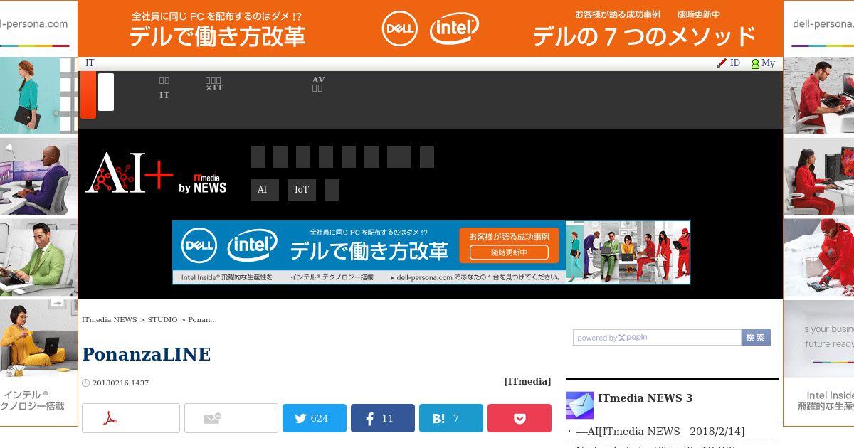Screen dimensions: 854x448
Task: Click the [ITmedia] byline
Action: [x=527, y=381]
